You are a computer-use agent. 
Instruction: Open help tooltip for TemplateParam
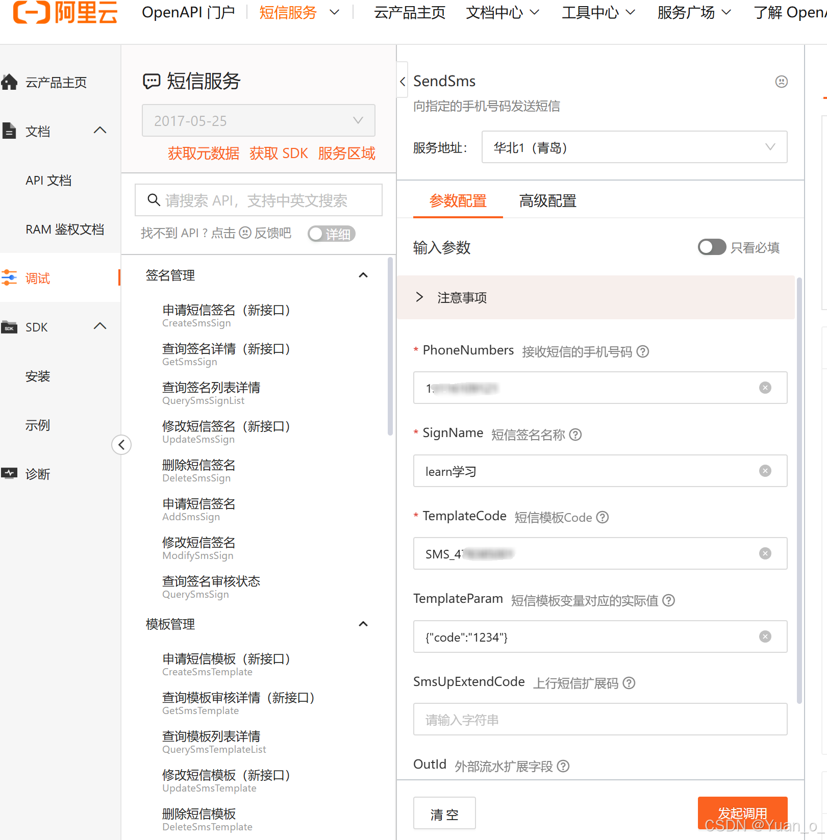point(668,600)
